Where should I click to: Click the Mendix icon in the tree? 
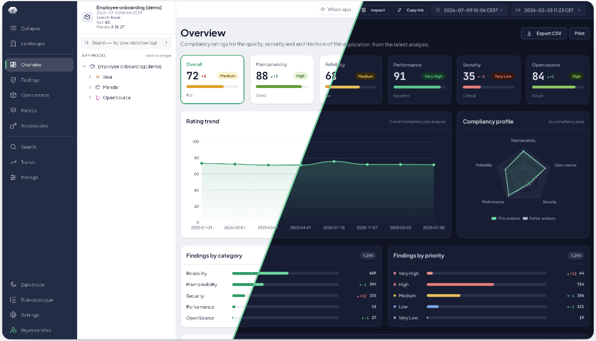(97, 87)
